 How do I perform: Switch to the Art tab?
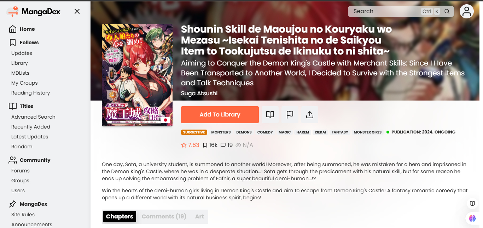pyautogui.click(x=199, y=216)
